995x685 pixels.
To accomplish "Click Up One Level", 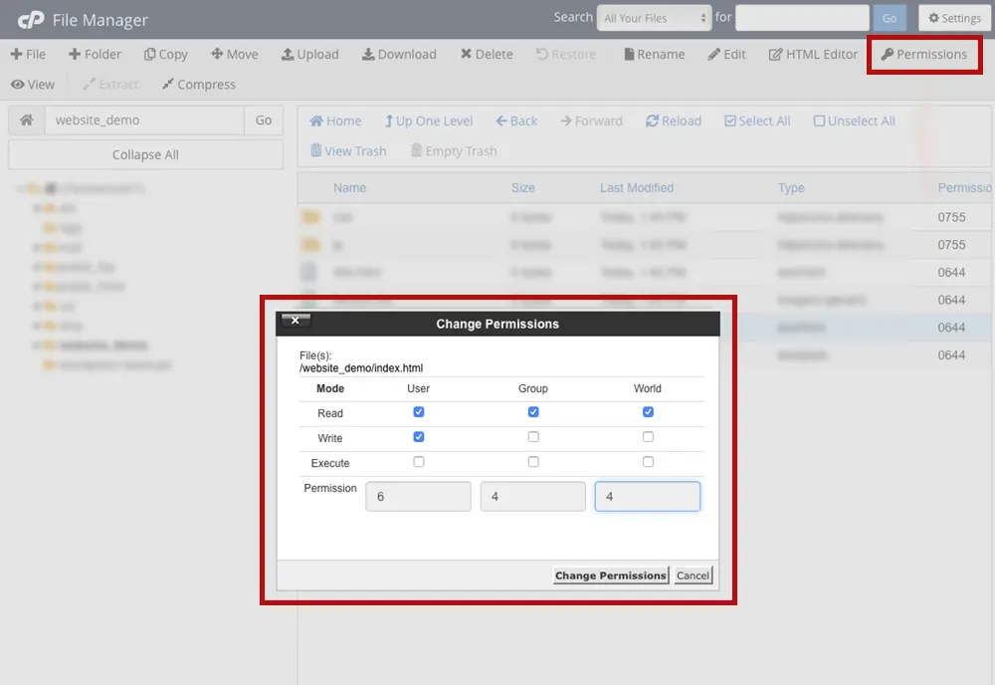I will (428, 120).
